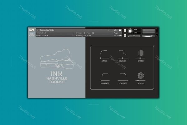Click the Stereo width bars icon
This screenshot has width=187, height=125.
pyautogui.click(x=141, y=53)
